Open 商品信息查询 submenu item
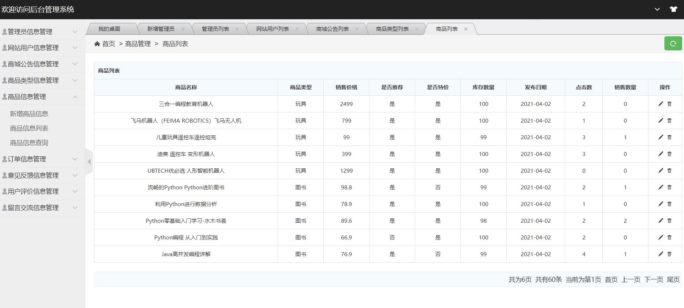 (29, 143)
